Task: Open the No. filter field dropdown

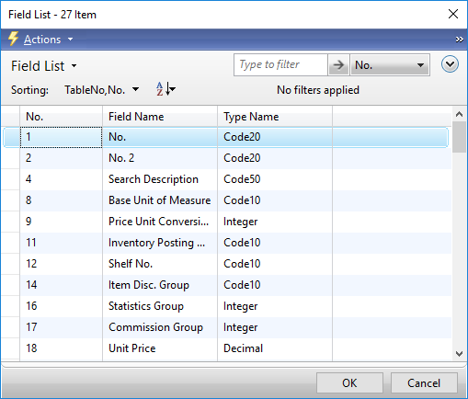Action: click(390, 65)
